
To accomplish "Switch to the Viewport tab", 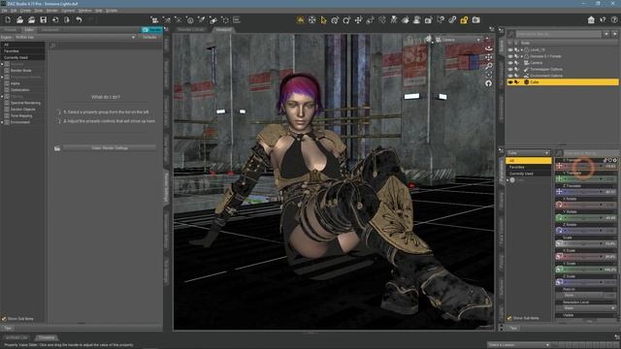I will click(224, 30).
